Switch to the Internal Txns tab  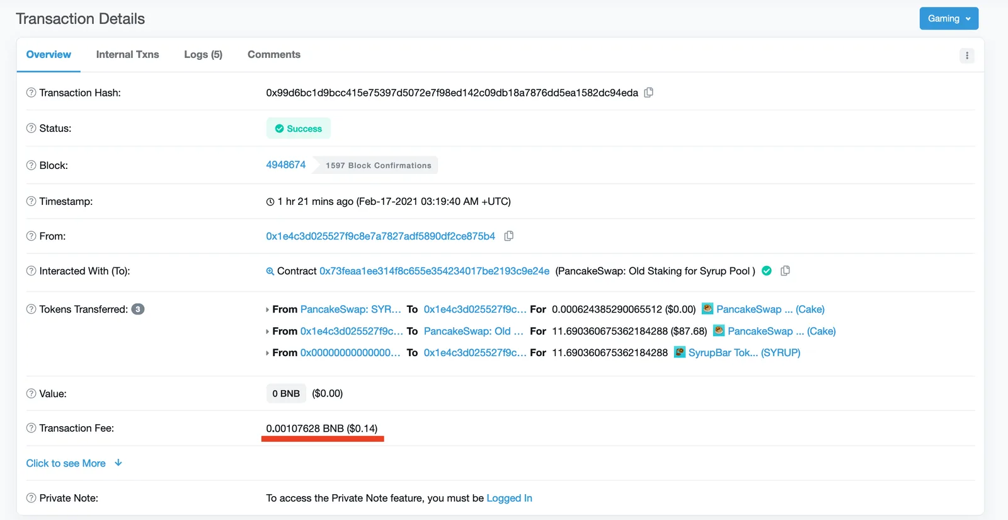pyautogui.click(x=127, y=55)
